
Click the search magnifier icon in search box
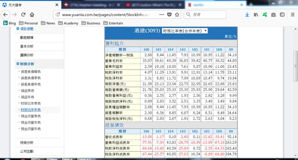[188, 15]
